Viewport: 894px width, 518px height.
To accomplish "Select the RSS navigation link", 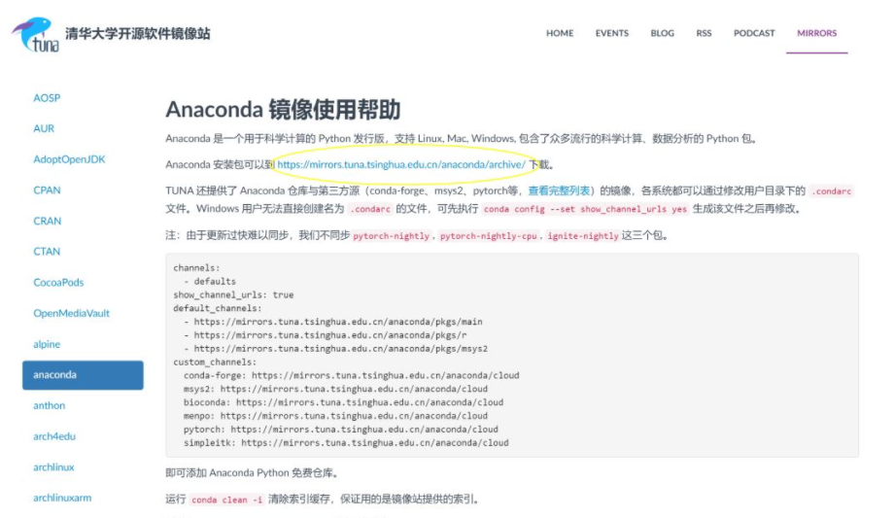I will (704, 33).
